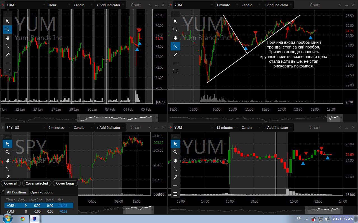Select the pointer tool in SPY chart

click(8, 144)
